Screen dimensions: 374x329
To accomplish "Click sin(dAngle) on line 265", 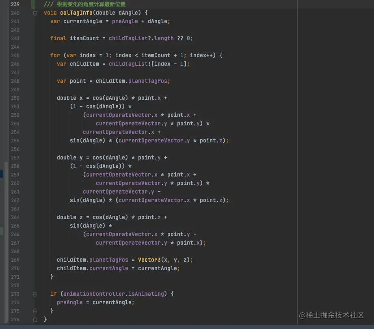I will tap(87, 226).
